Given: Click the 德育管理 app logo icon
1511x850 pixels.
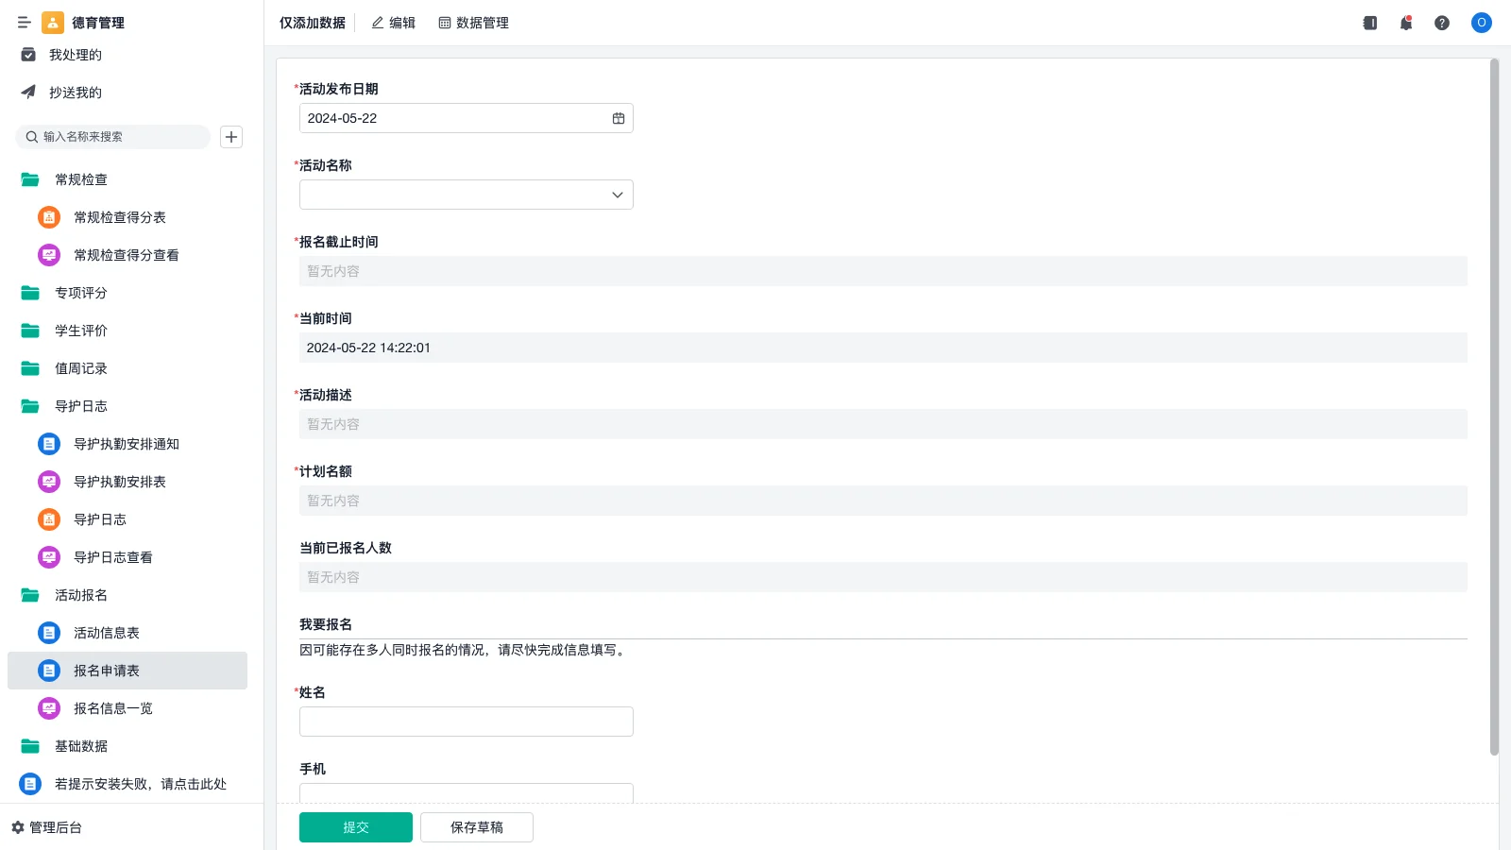Looking at the screenshot, I should click(x=53, y=23).
